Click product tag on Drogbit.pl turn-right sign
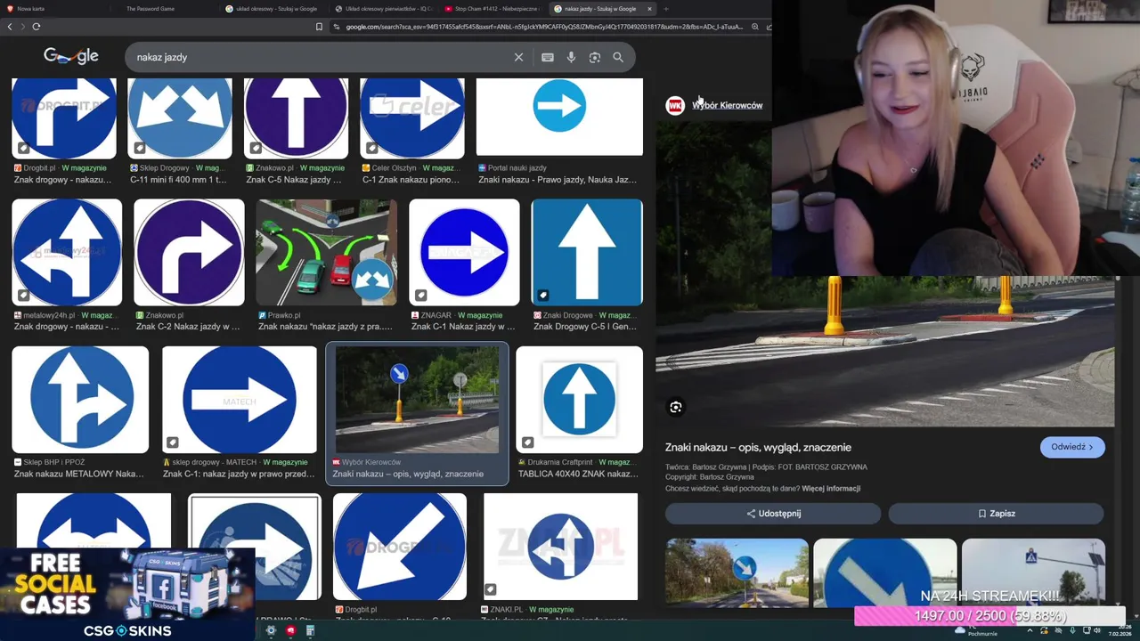The height and width of the screenshot is (641, 1140). click(x=24, y=148)
